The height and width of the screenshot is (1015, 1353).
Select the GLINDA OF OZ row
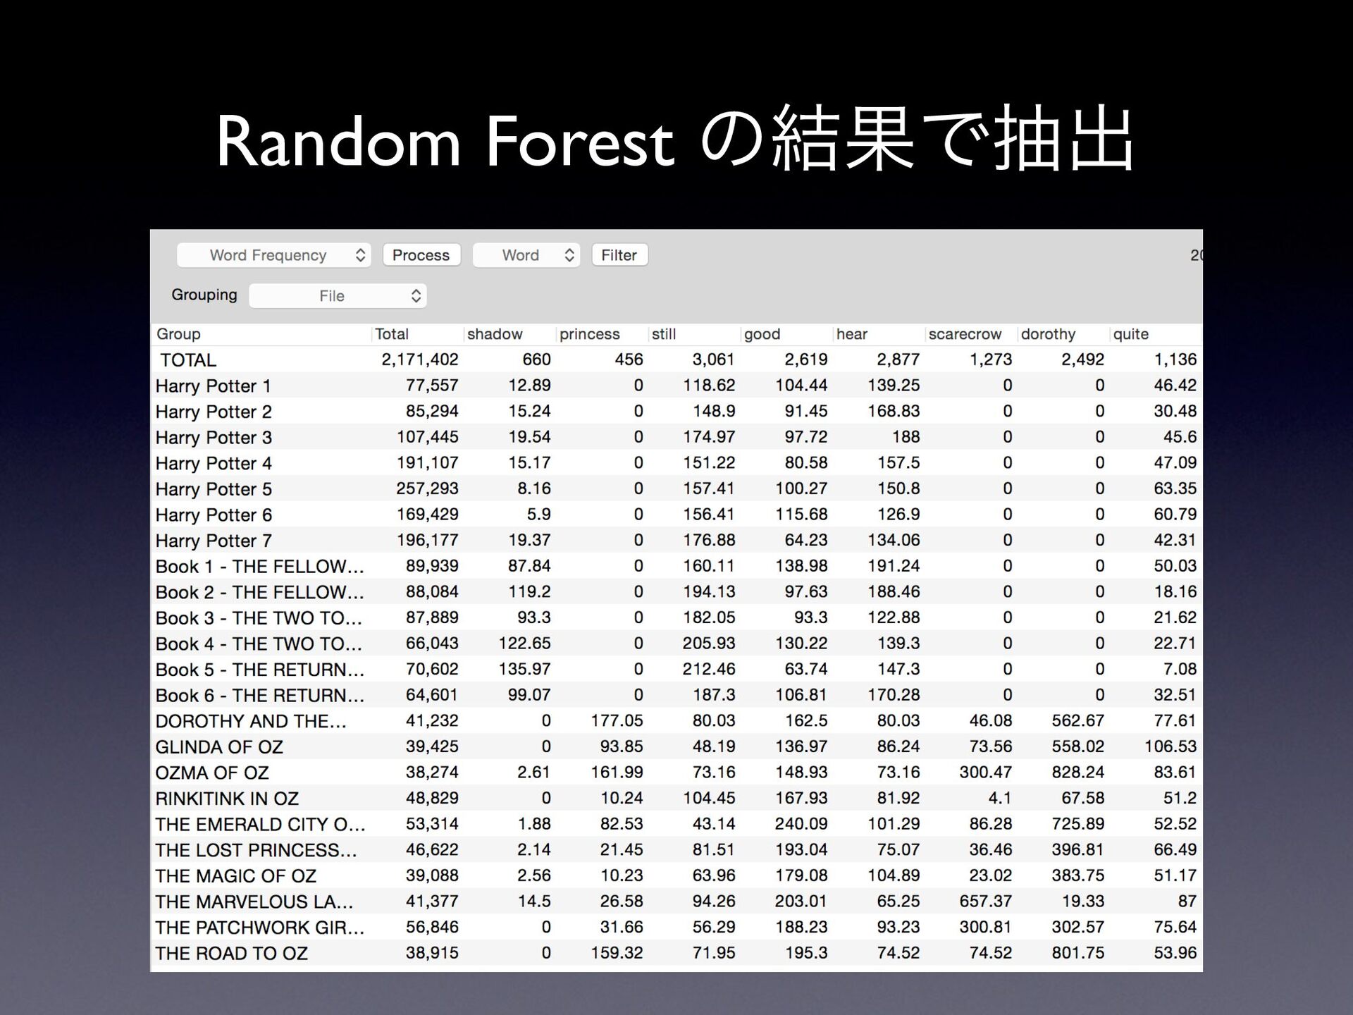676,746
